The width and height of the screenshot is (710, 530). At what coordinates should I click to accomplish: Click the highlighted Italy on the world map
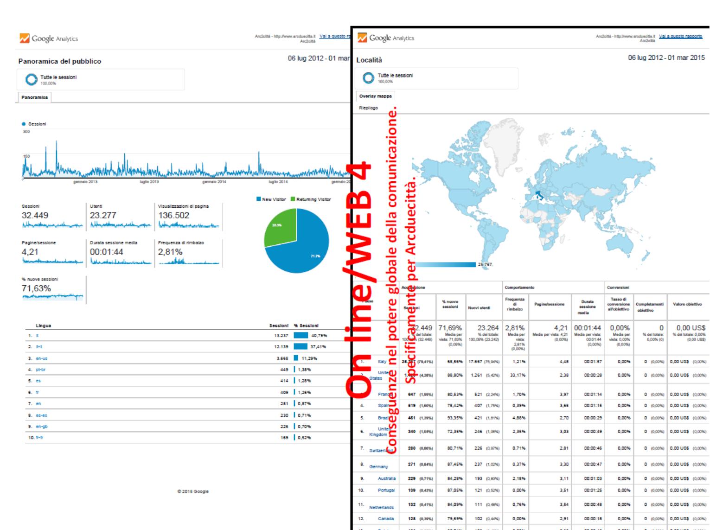pyautogui.click(x=539, y=196)
